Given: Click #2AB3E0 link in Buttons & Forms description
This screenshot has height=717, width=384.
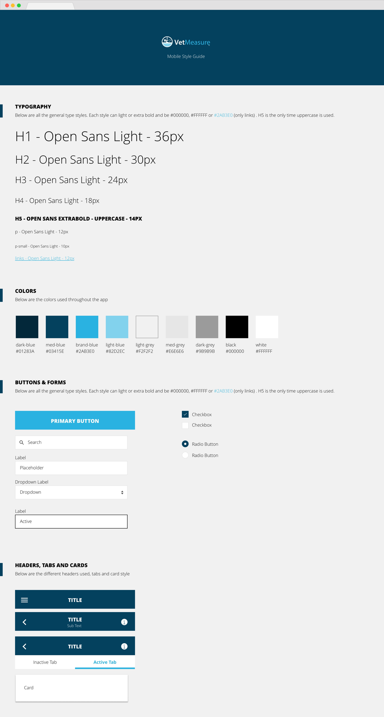Looking at the screenshot, I should (x=223, y=391).
